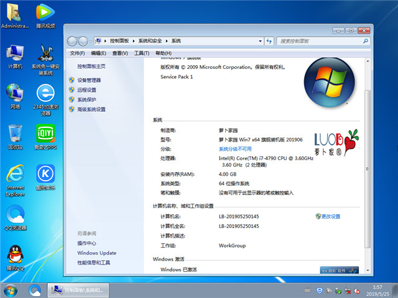Image resolution: width=398 pixels, height=298 pixels.
Task: Click the 系统和安全 breadcrumb
Action: 150,41
